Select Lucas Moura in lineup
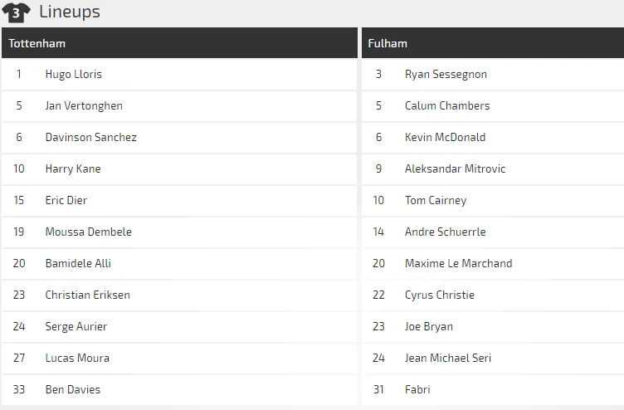624x410 pixels. point(77,358)
